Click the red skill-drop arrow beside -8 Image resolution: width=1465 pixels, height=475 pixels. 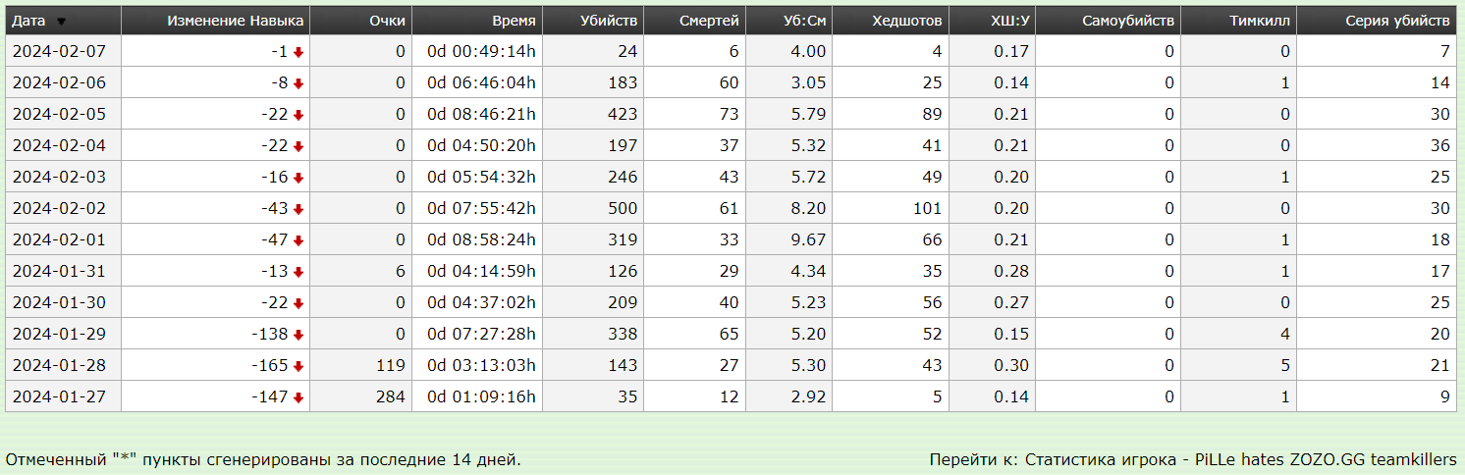click(298, 83)
